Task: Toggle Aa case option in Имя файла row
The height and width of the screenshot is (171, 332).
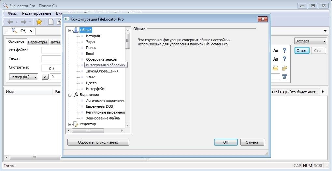Action: [275, 51]
